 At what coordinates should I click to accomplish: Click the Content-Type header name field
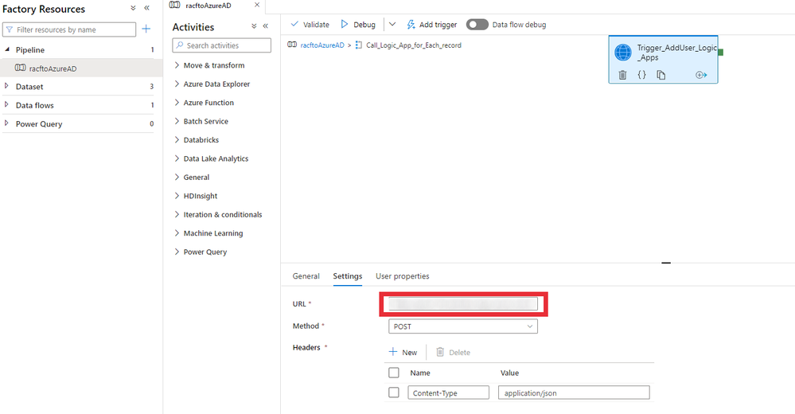click(448, 393)
